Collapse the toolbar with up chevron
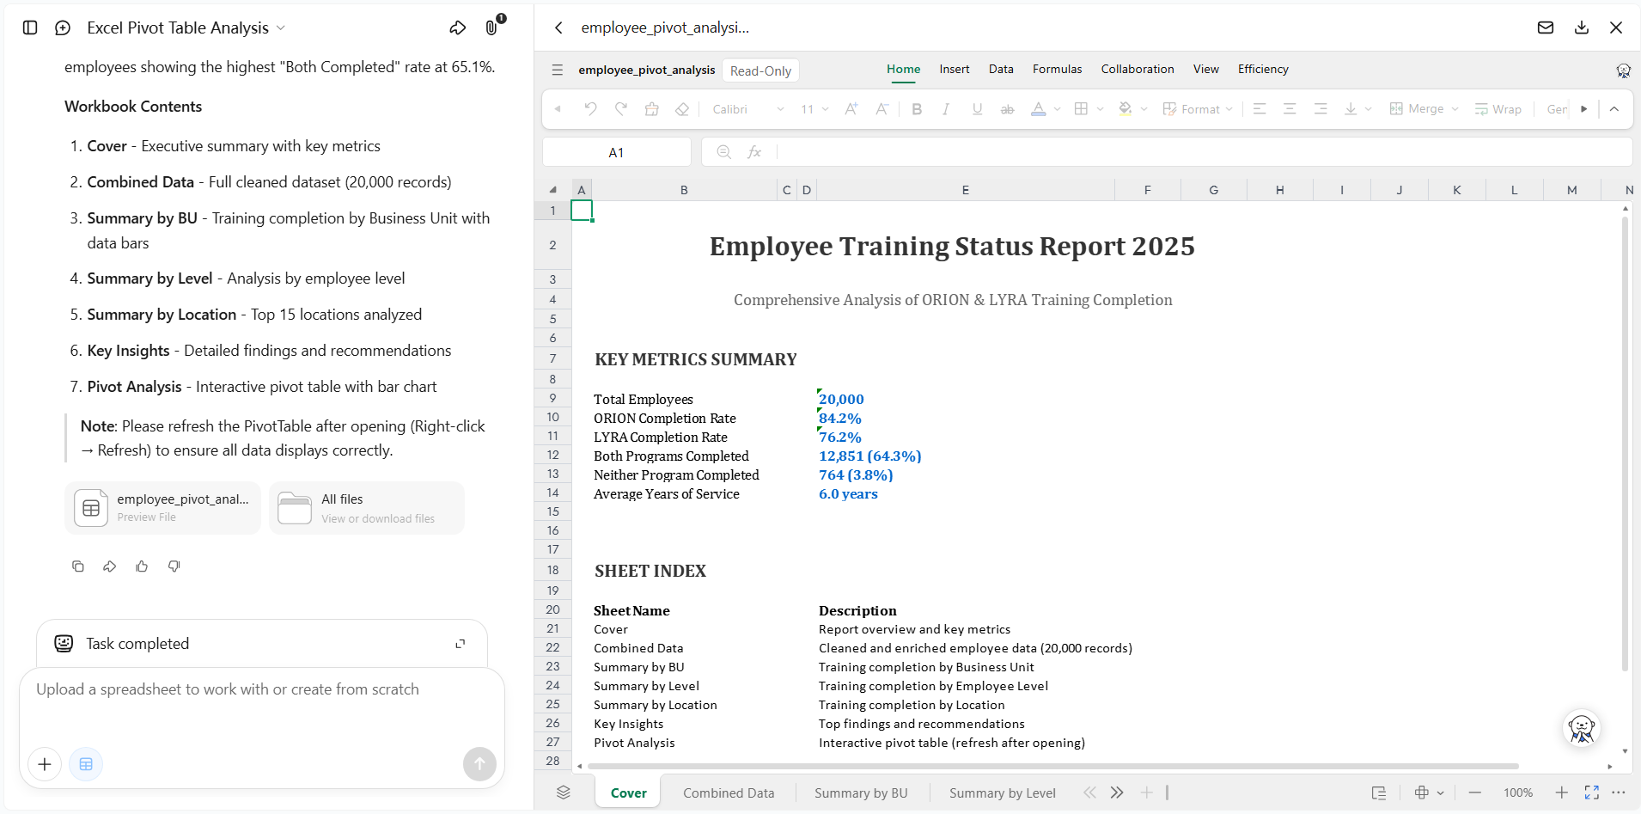 (x=1614, y=109)
